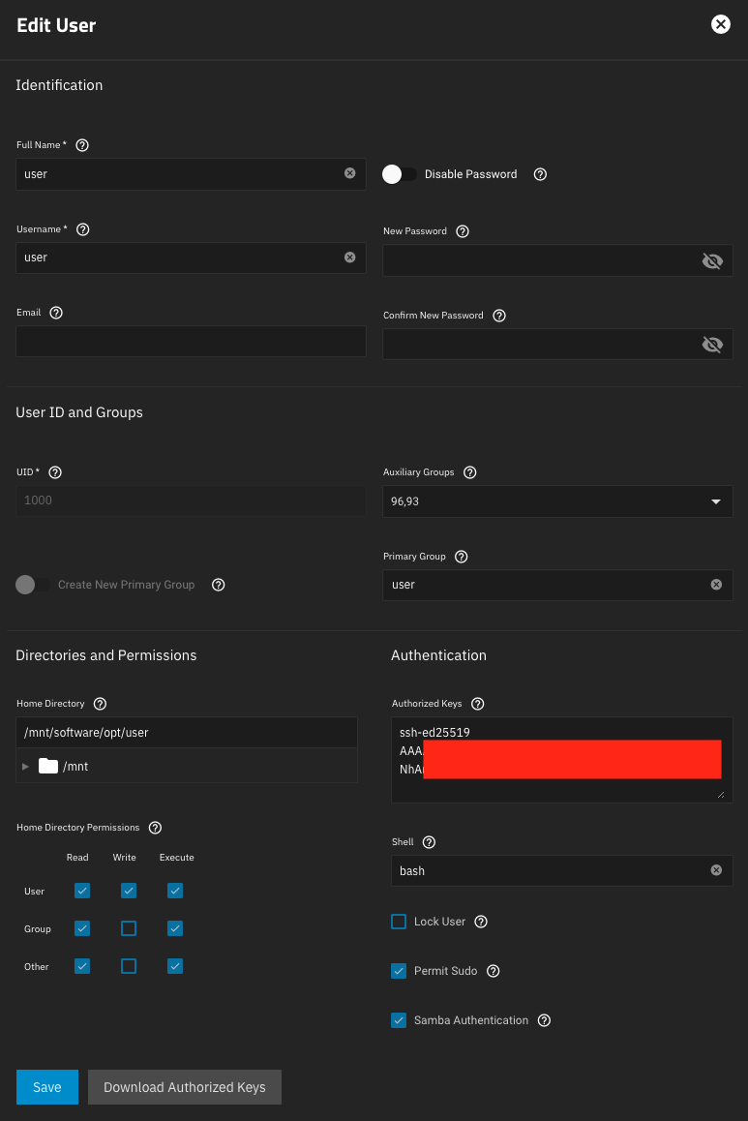
Task: Close the Edit User panel
Action: pos(721,25)
